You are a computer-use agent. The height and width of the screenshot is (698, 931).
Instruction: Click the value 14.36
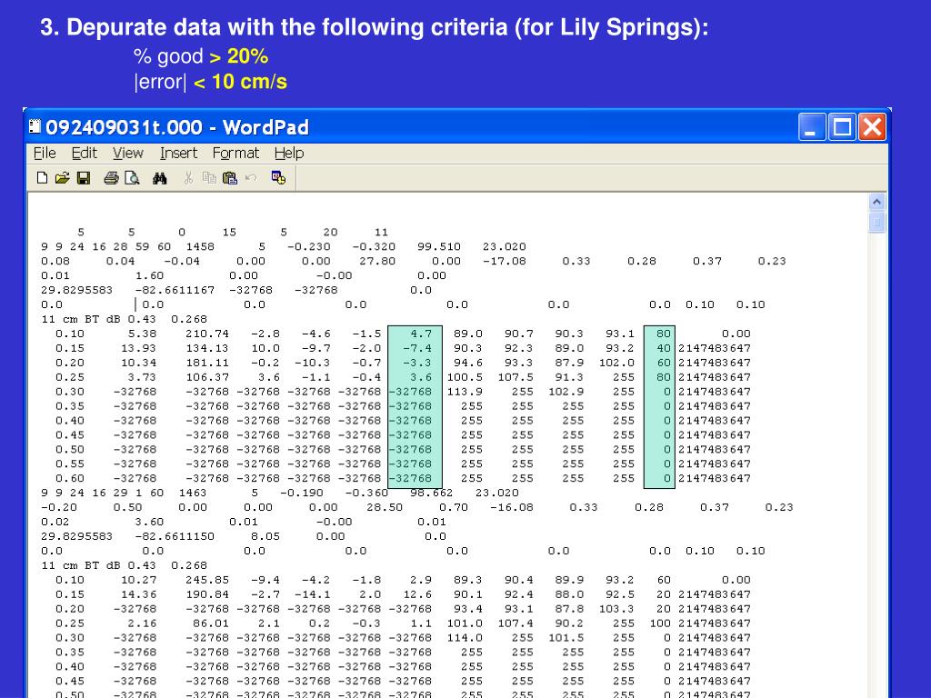click(x=138, y=594)
